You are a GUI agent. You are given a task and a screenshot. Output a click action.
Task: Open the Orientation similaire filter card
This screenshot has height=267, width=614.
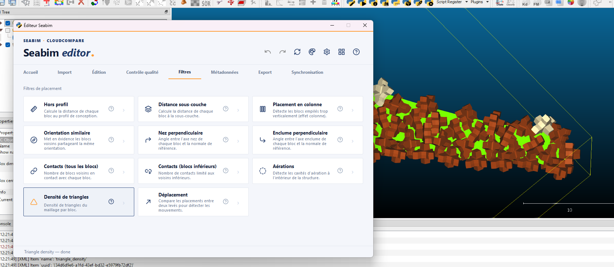(x=79, y=140)
